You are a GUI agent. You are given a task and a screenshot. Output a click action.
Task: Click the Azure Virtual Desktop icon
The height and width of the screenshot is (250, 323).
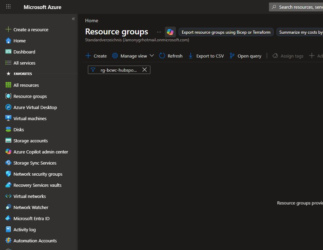coord(8,107)
